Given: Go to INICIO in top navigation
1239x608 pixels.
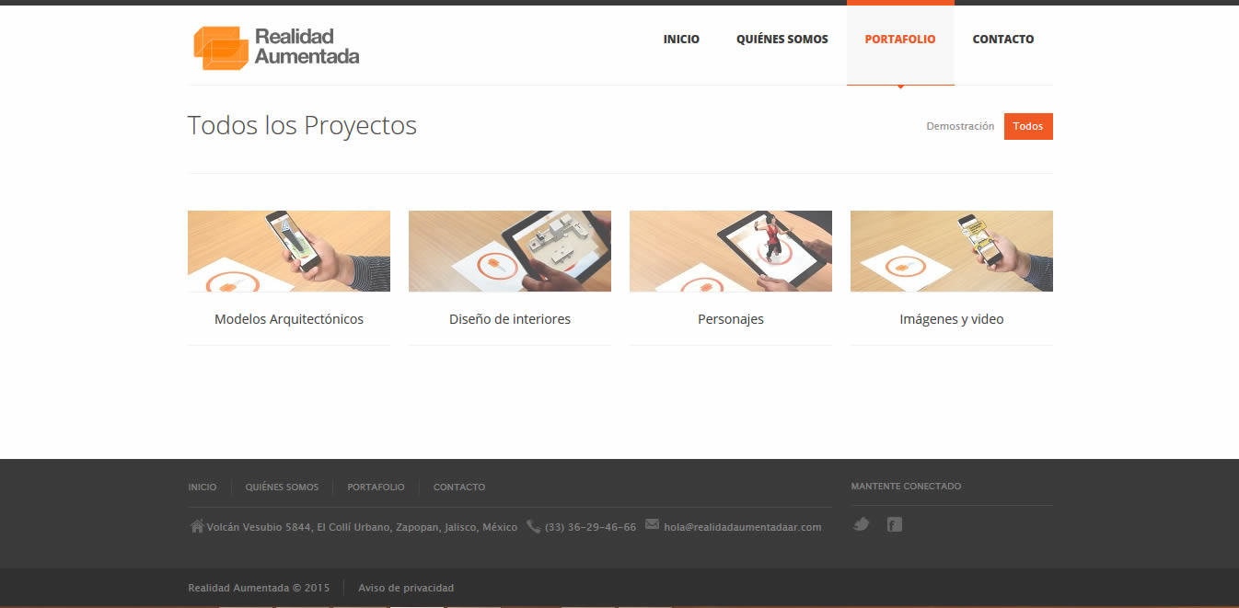Looking at the screenshot, I should (x=681, y=40).
